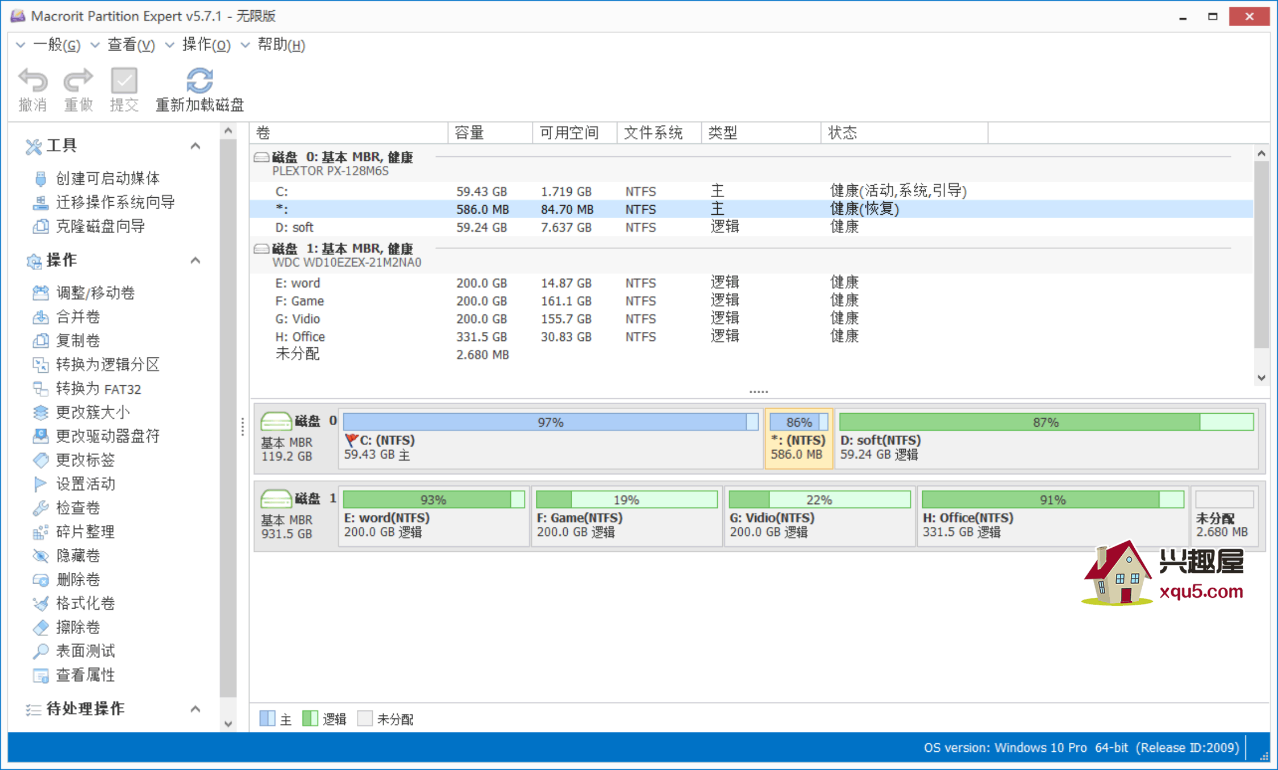Open the View (查看) menu
This screenshot has height=770, width=1278.
coord(131,45)
